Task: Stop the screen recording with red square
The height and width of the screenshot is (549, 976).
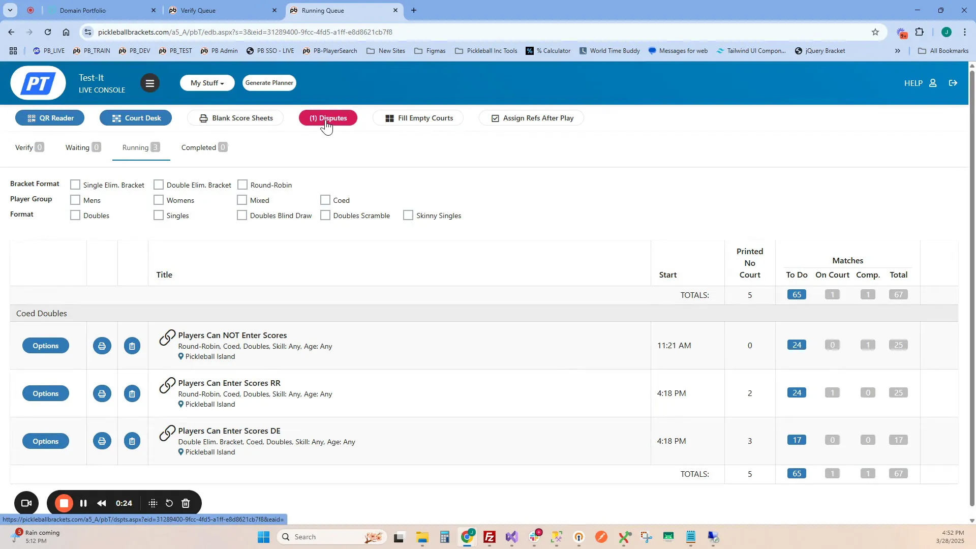Action: pos(64,503)
